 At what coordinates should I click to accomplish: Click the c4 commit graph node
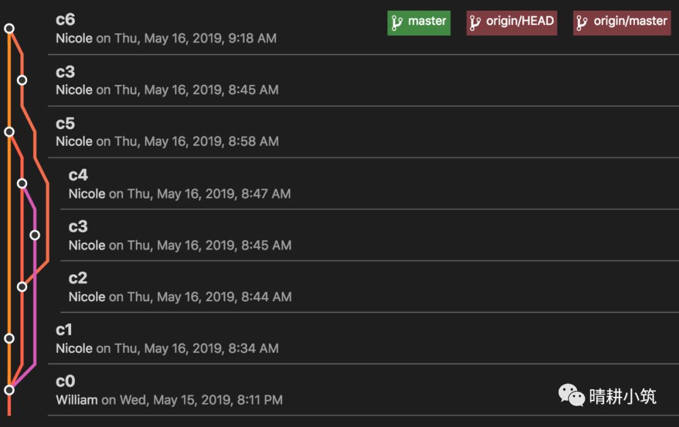[x=22, y=183]
